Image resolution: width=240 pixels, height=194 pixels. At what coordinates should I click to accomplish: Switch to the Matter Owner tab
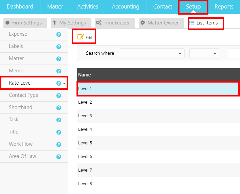coord(161,23)
